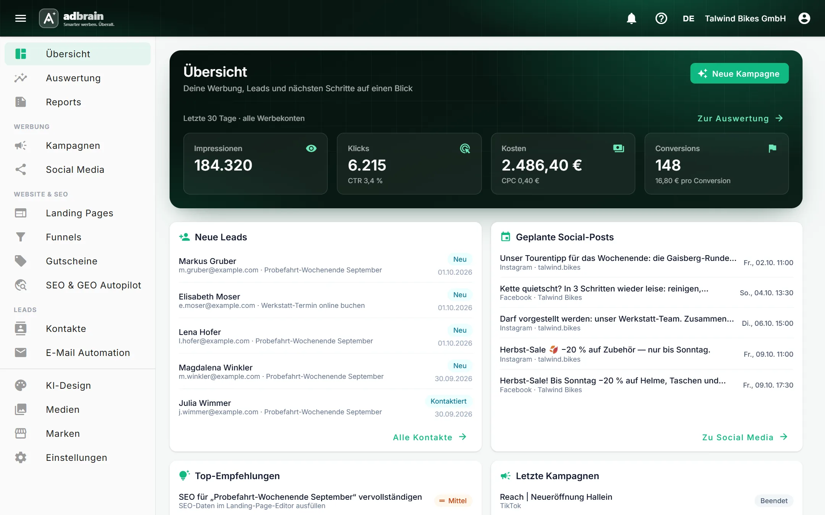Click the Einstellungen gear icon
The width and height of the screenshot is (825, 515).
(x=21, y=457)
